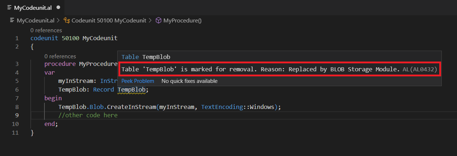Viewport: 457px width, 156px height.
Task: Open MyProcedure() breadcrumb dropdown
Action: pos(183,21)
